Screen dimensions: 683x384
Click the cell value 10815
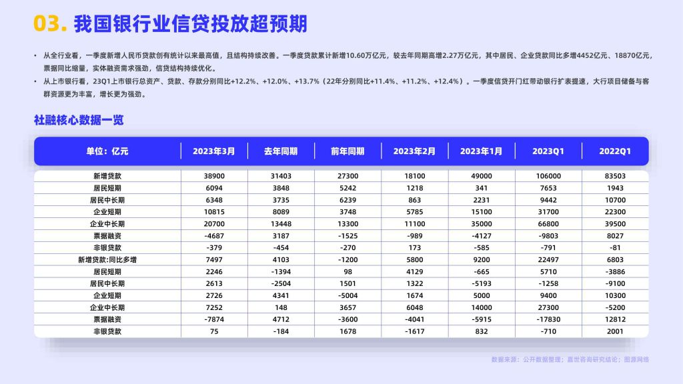click(x=214, y=211)
